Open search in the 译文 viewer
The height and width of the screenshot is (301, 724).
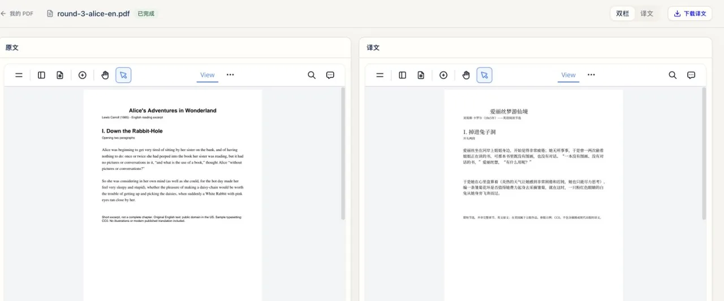click(673, 75)
